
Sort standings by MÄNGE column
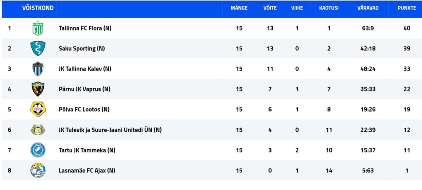[239, 8]
